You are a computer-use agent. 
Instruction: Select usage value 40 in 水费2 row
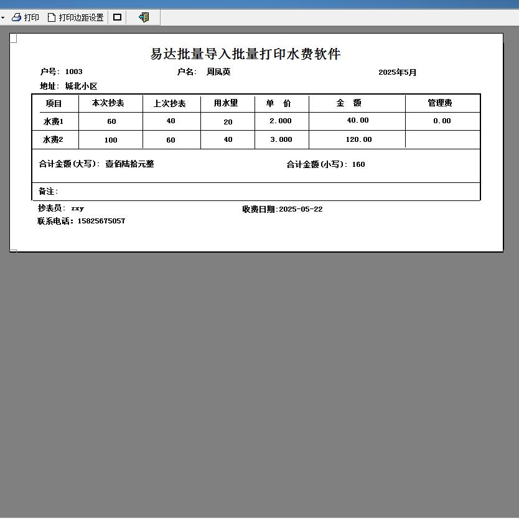pos(228,139)
